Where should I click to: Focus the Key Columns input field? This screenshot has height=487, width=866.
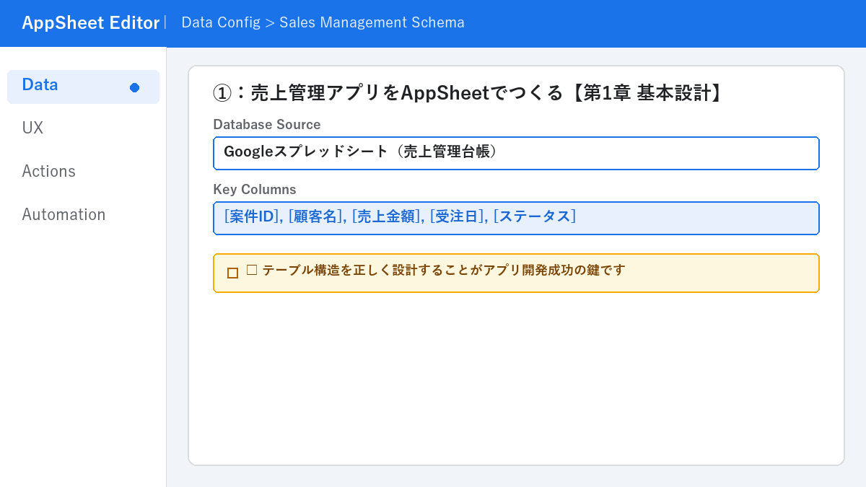click(516, 218)
